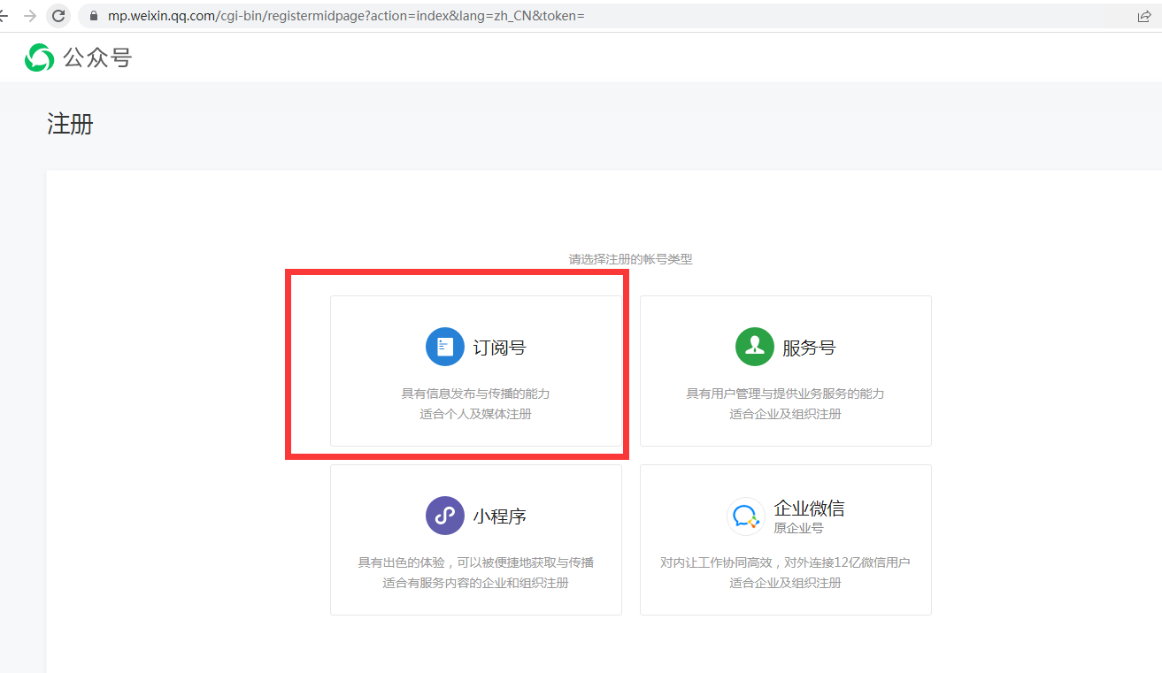Click the purple 小程序 icon
The image size is (1162, 673).
point(445,516)
